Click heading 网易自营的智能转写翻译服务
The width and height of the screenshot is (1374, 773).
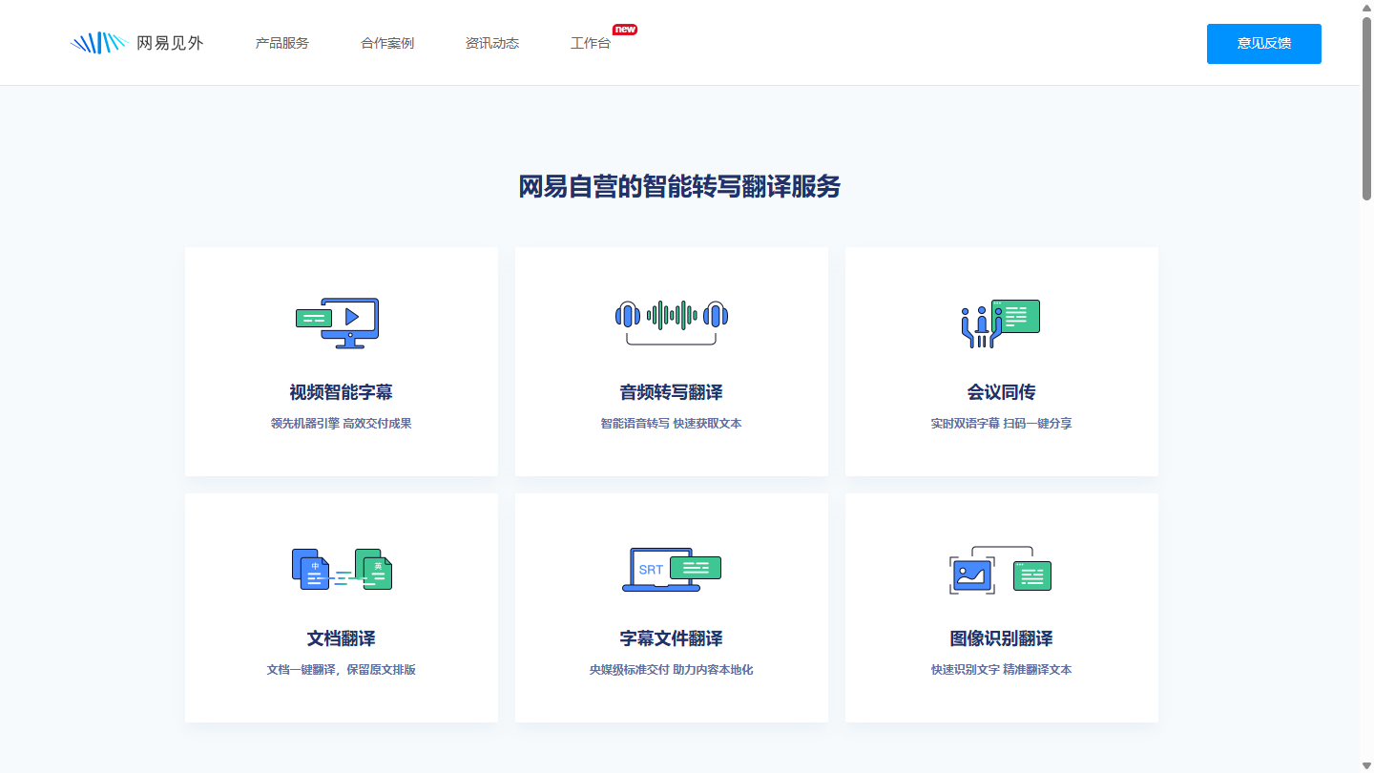(679, 187)
